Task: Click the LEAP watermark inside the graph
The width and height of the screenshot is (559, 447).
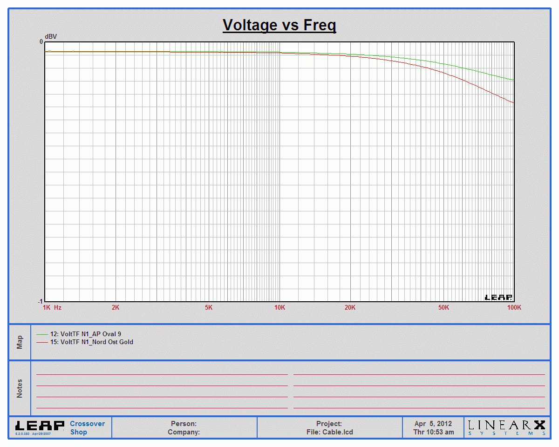Action: click(498, 297)
